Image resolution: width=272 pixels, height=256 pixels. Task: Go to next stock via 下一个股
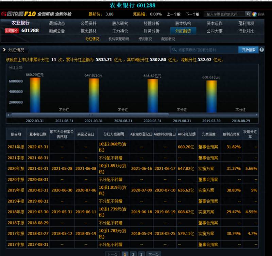tap(192, 14)
